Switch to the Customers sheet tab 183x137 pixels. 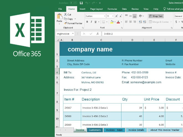95,130
